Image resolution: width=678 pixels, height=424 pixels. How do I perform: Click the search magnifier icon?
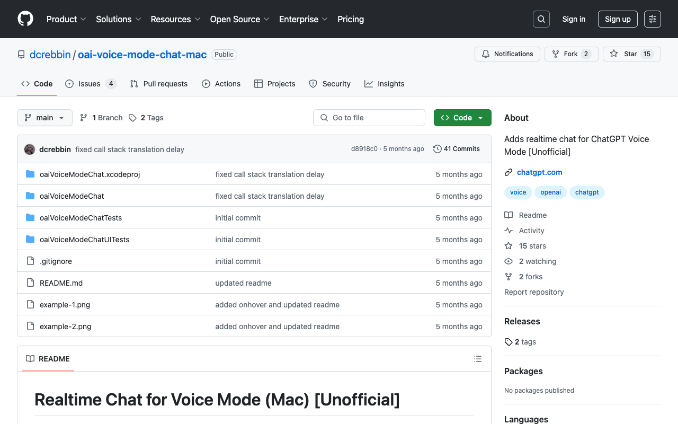point(541,19)
